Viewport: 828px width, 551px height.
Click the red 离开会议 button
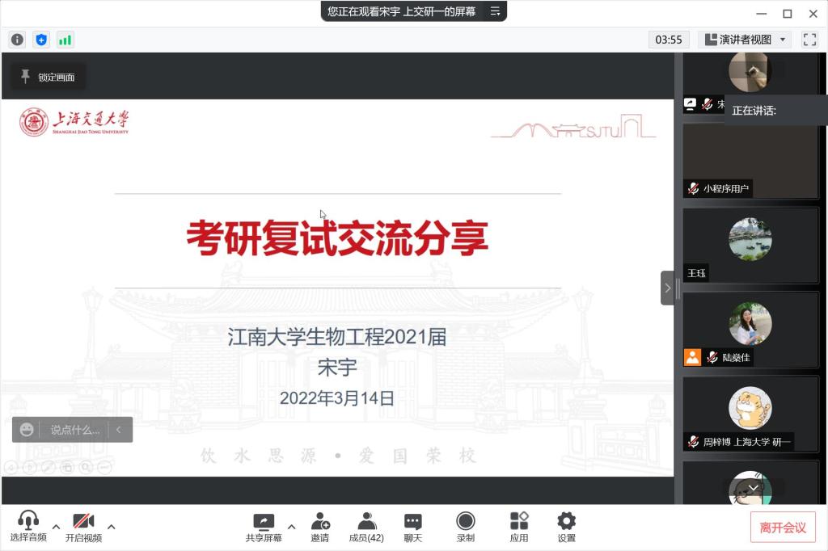click(x=782, y=528)
